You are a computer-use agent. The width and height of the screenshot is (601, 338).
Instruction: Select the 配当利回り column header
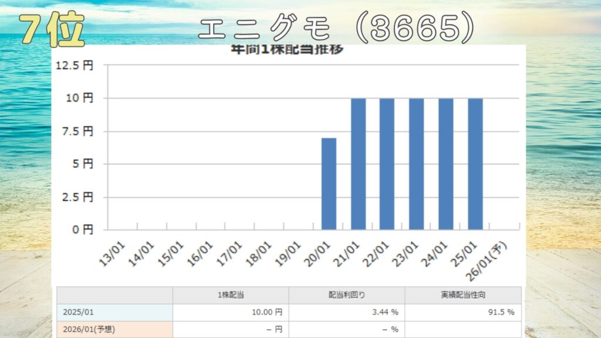[347, 296]
